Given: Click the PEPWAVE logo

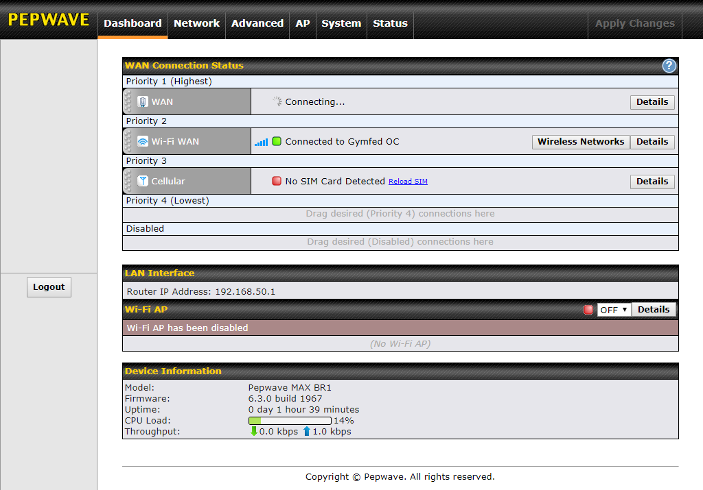Looking at the screenshot, I should tap(48, 20).
